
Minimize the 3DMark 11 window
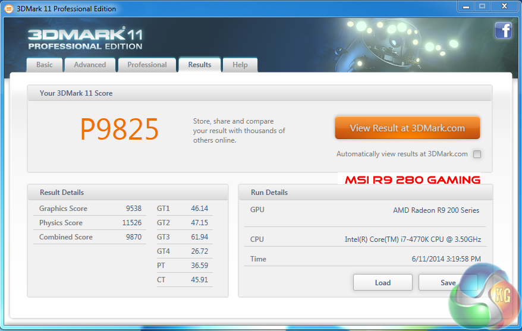point(466,7)
